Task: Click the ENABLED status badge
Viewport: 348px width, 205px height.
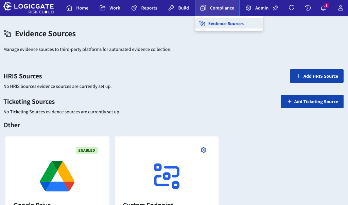Action: click(x=87, y=150)
